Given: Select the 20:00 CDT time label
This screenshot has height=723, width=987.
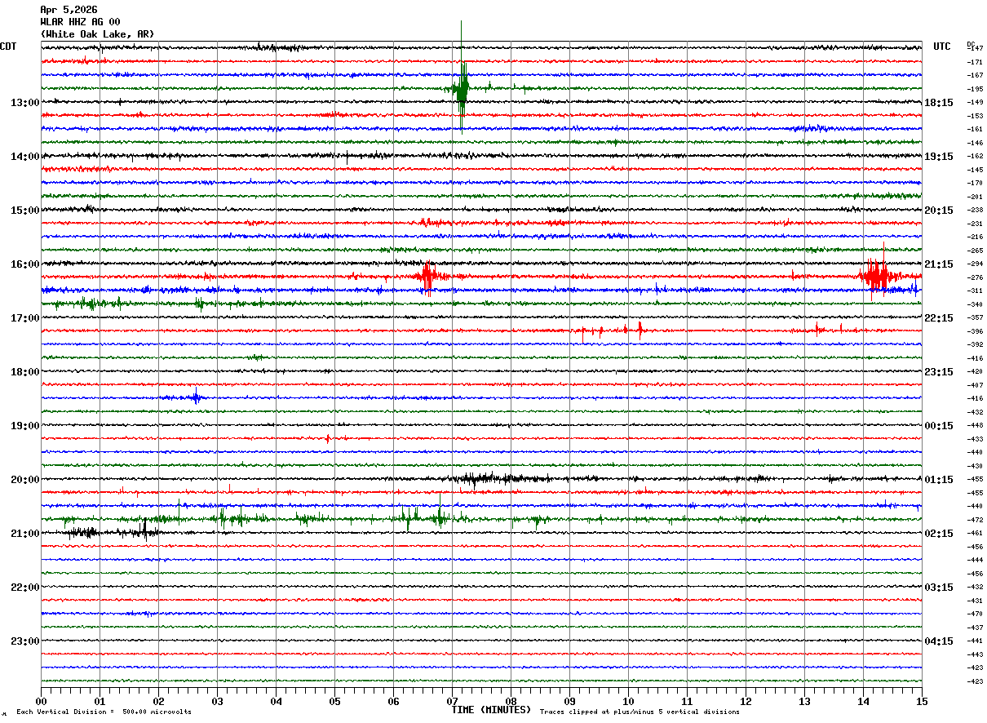Looking at the screenshot, I should pos(25,480).
